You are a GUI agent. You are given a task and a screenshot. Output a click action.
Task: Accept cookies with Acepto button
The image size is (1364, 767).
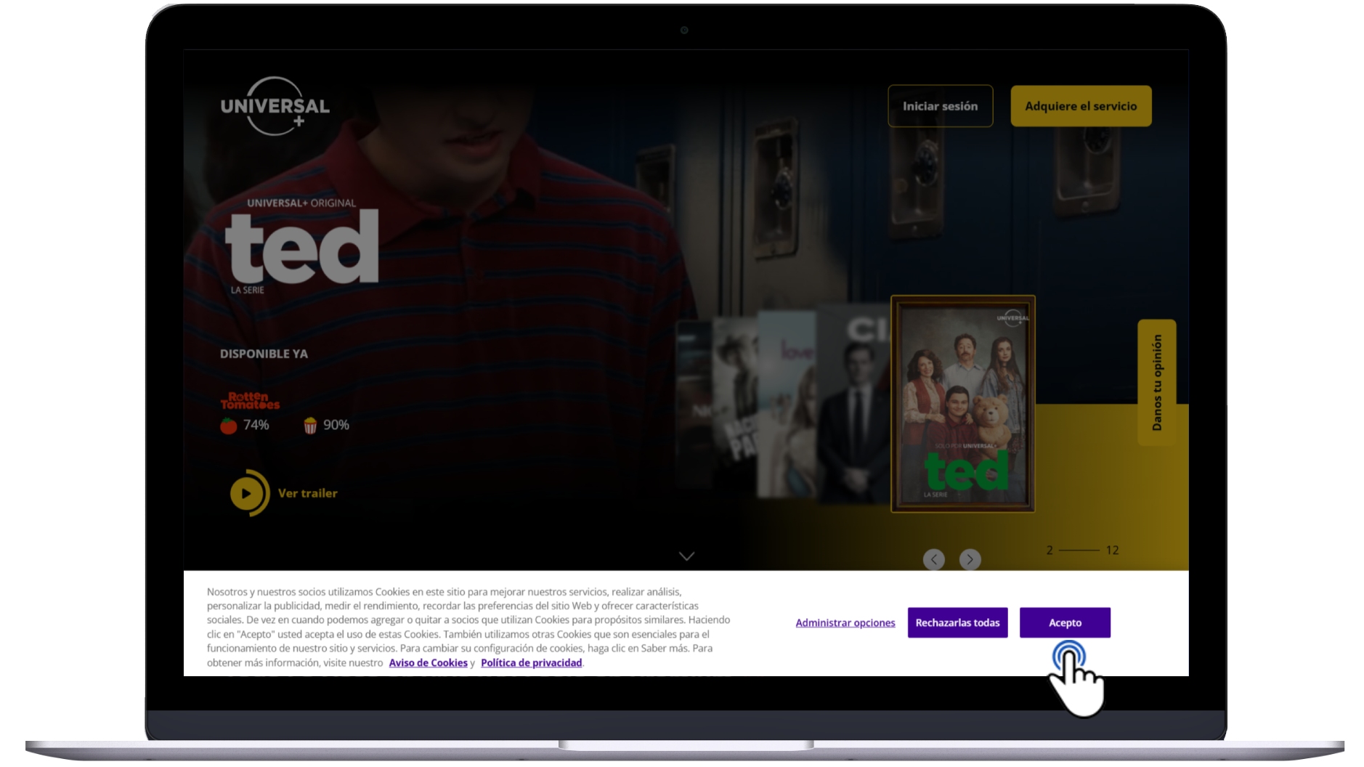click(x=1065, y=622)
